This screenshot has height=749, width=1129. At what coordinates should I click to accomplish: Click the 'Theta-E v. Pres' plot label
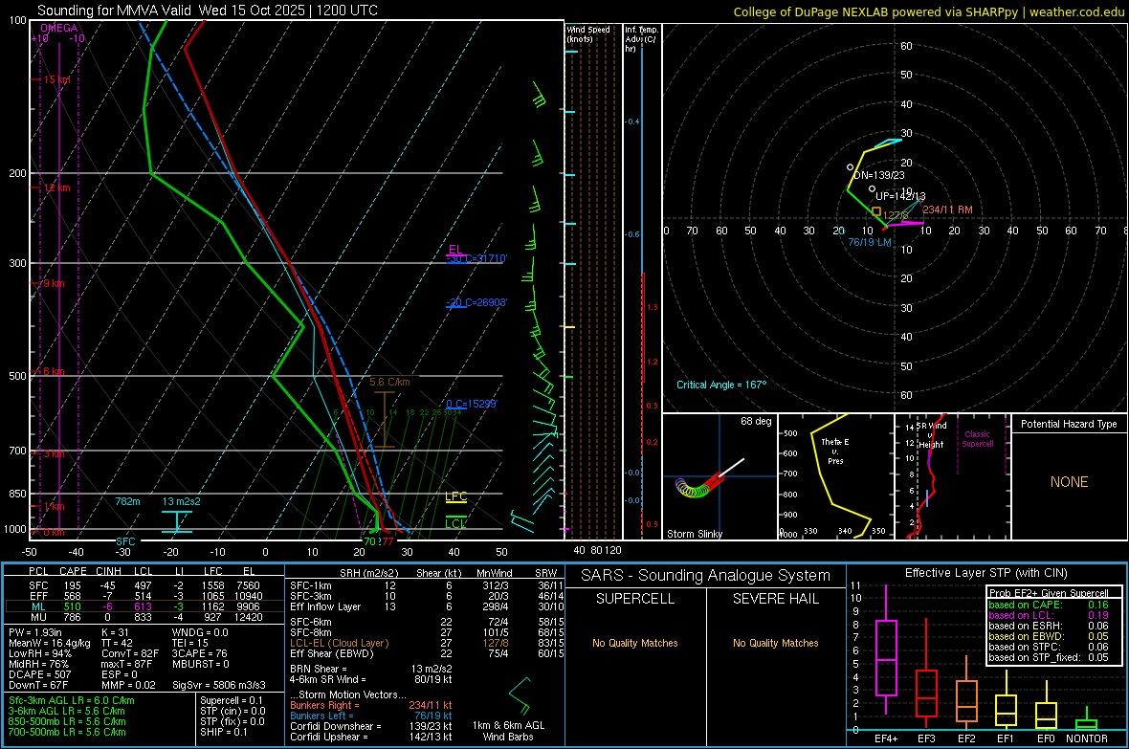[835, 451]
